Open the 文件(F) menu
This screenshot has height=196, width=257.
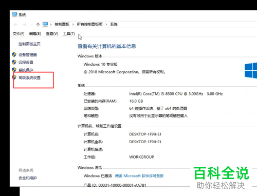tap(19, 34)
